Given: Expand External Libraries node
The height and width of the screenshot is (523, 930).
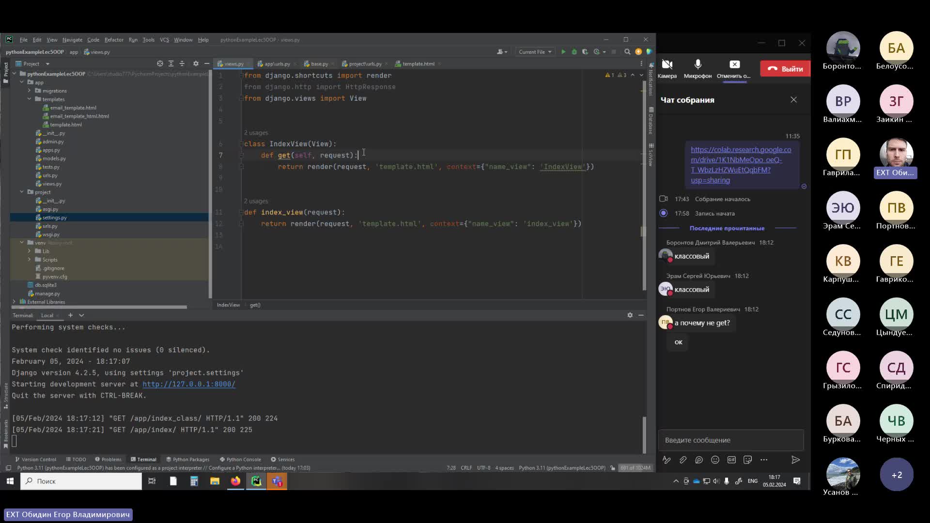Looking at the screenshot, I should 14,302.
